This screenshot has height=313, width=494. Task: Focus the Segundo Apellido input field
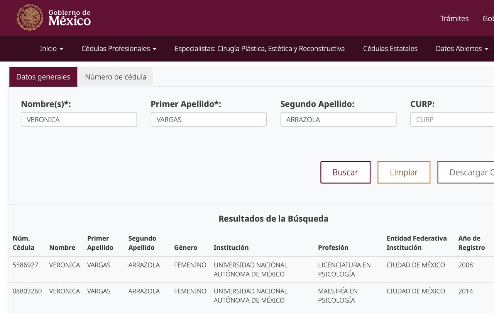[338, 120]
